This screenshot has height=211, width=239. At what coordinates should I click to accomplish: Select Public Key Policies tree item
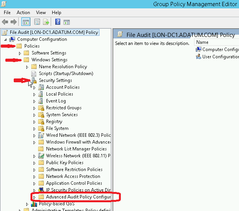(65, 163)
